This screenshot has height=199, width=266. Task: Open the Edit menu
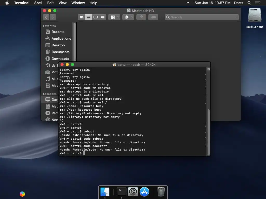pos(50,3)
